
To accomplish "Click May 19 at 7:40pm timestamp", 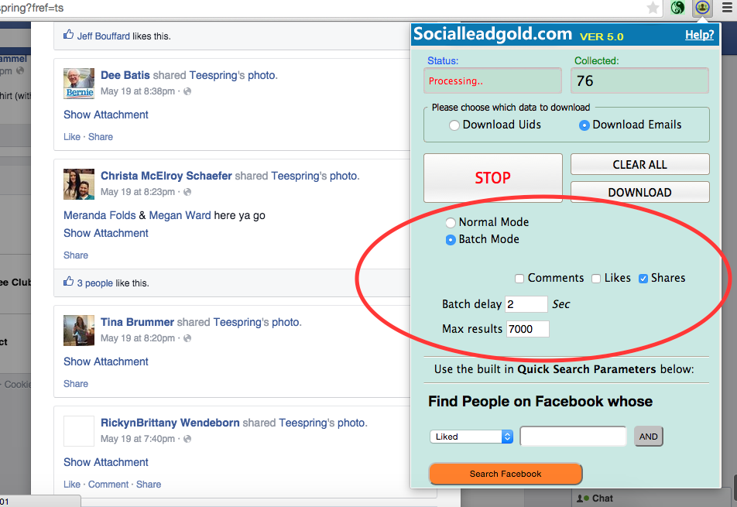I will coord(138,439).
